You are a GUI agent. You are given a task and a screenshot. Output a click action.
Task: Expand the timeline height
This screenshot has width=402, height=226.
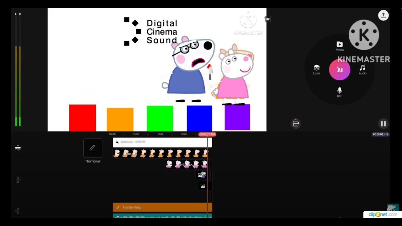coord(18,148)
